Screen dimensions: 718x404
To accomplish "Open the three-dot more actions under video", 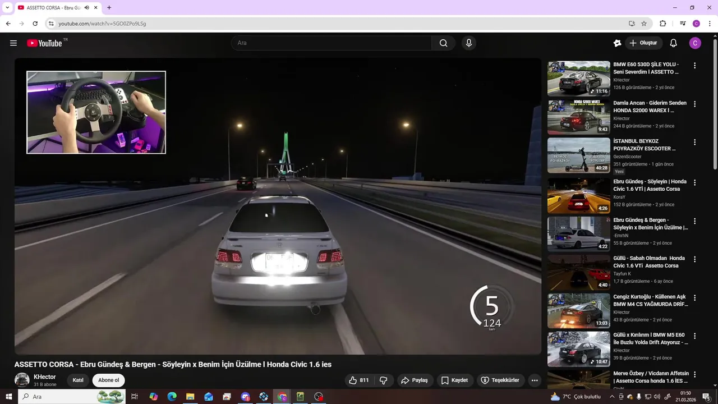I will pos(535,380).
